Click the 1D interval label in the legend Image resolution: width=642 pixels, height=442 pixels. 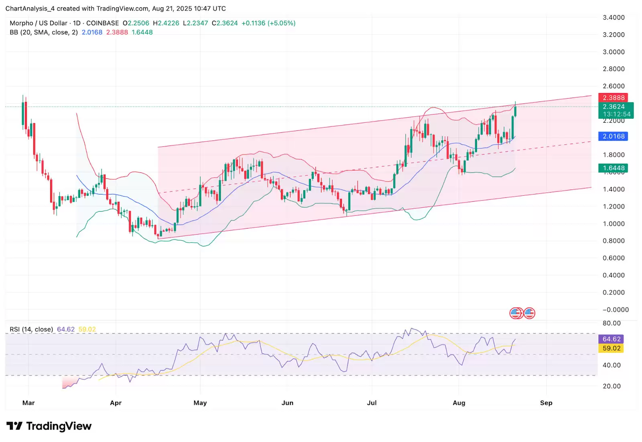pyautogui.click(x=77, y=23)
